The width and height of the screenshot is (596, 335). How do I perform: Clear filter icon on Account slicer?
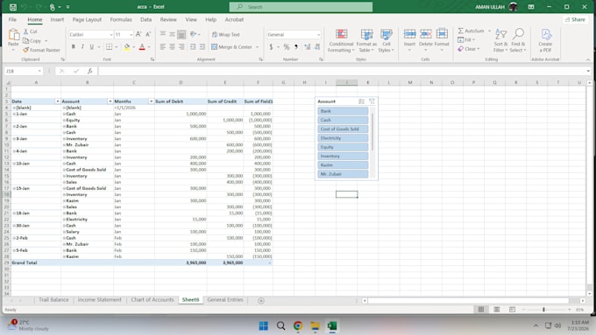pyautogui.click(x=372, y=101)
